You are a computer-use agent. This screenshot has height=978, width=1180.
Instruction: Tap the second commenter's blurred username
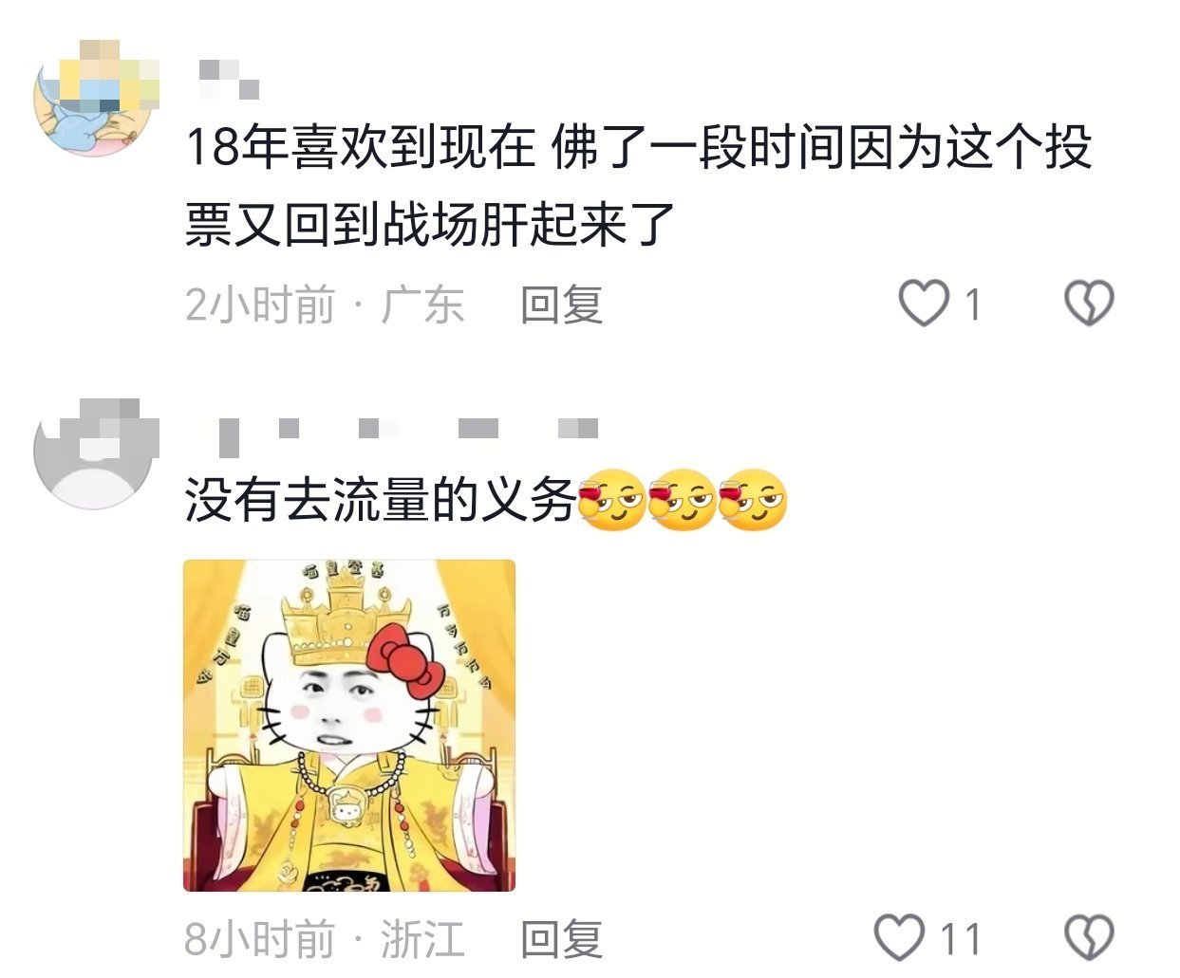408,434
